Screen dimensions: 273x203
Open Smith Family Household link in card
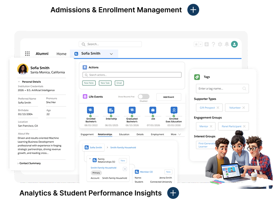coord(103,168)
